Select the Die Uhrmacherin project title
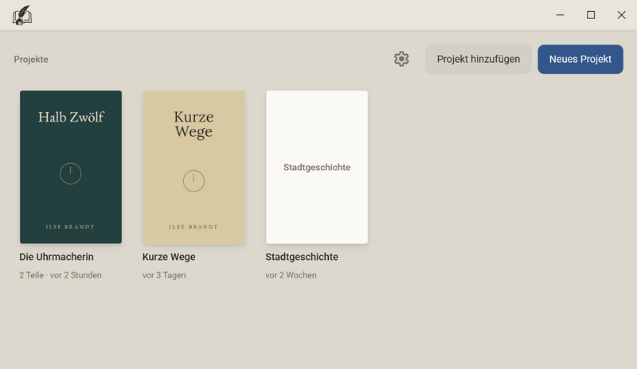The image size is (637, 369). coord(57,257)
